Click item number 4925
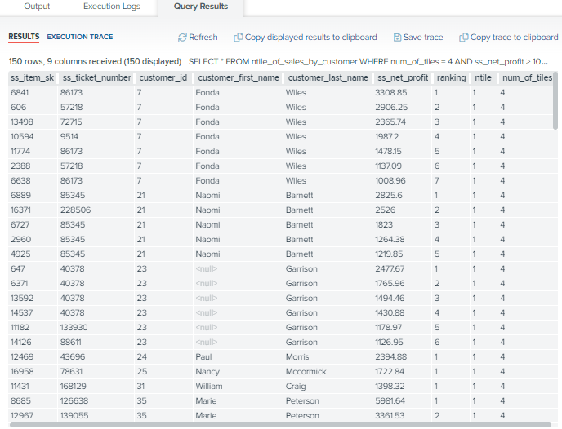This screenshot has width=562, height=429. (x=20, y=254)
